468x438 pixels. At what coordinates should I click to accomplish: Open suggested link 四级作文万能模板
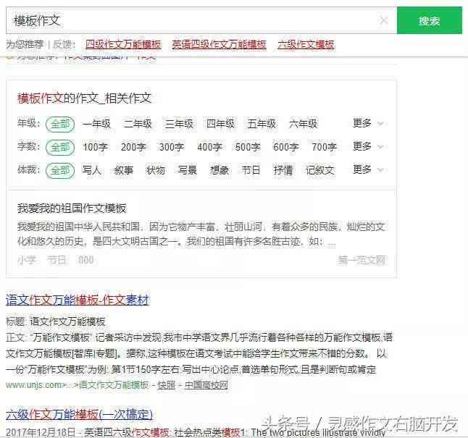[x=123, y=44]
